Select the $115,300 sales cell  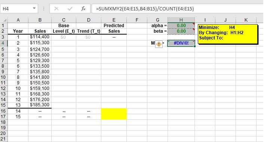tap(40, 43)
